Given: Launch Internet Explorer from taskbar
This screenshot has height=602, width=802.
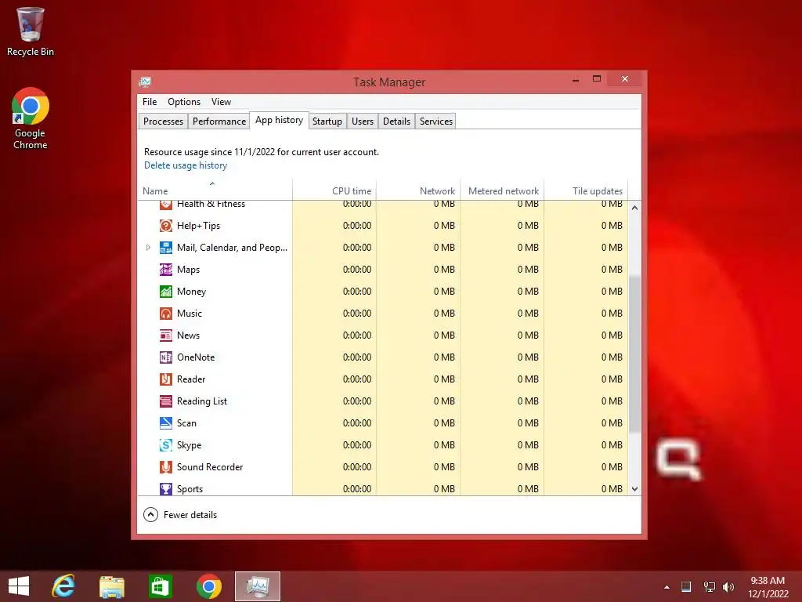Looking at the screenshot, I should [x=63, y=586].
